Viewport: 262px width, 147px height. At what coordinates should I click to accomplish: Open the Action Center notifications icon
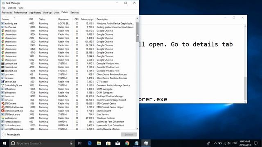(255, 143)
